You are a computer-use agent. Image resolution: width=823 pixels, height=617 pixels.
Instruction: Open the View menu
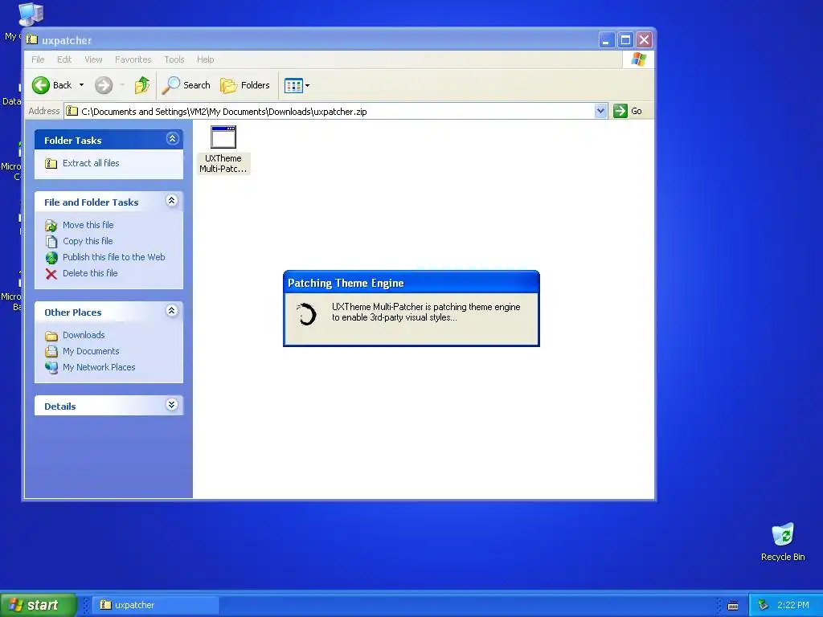click(93, 59)
